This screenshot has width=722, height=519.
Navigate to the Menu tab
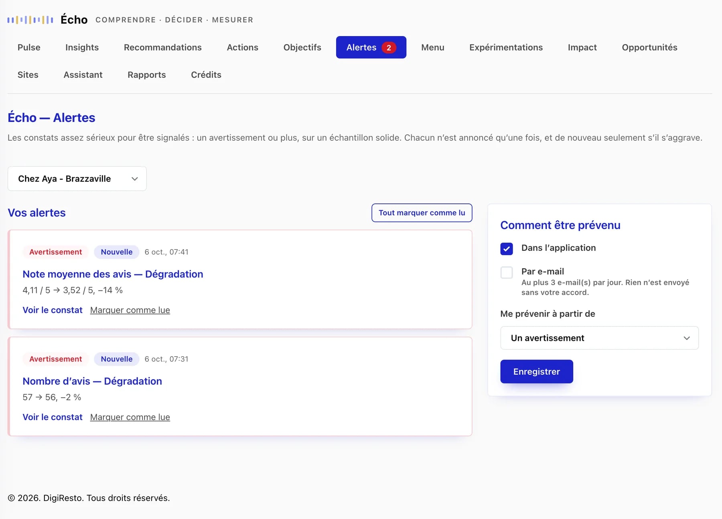point(433,47)
